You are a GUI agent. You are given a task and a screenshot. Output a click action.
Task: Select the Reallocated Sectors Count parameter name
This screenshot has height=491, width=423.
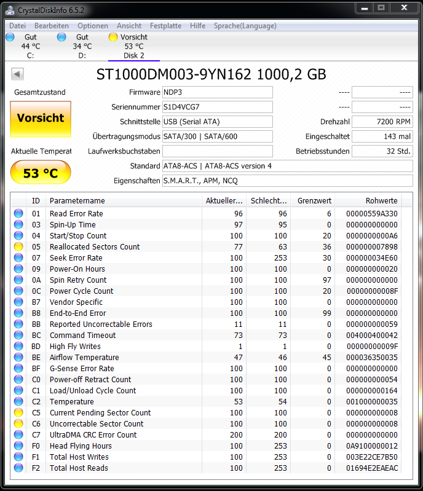[95, 247]
